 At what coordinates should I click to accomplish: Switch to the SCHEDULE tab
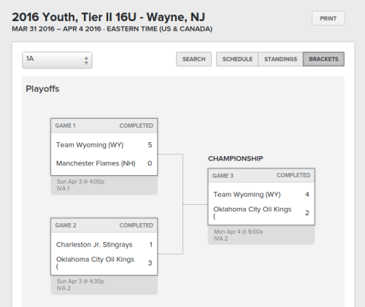tap(237, 59)
